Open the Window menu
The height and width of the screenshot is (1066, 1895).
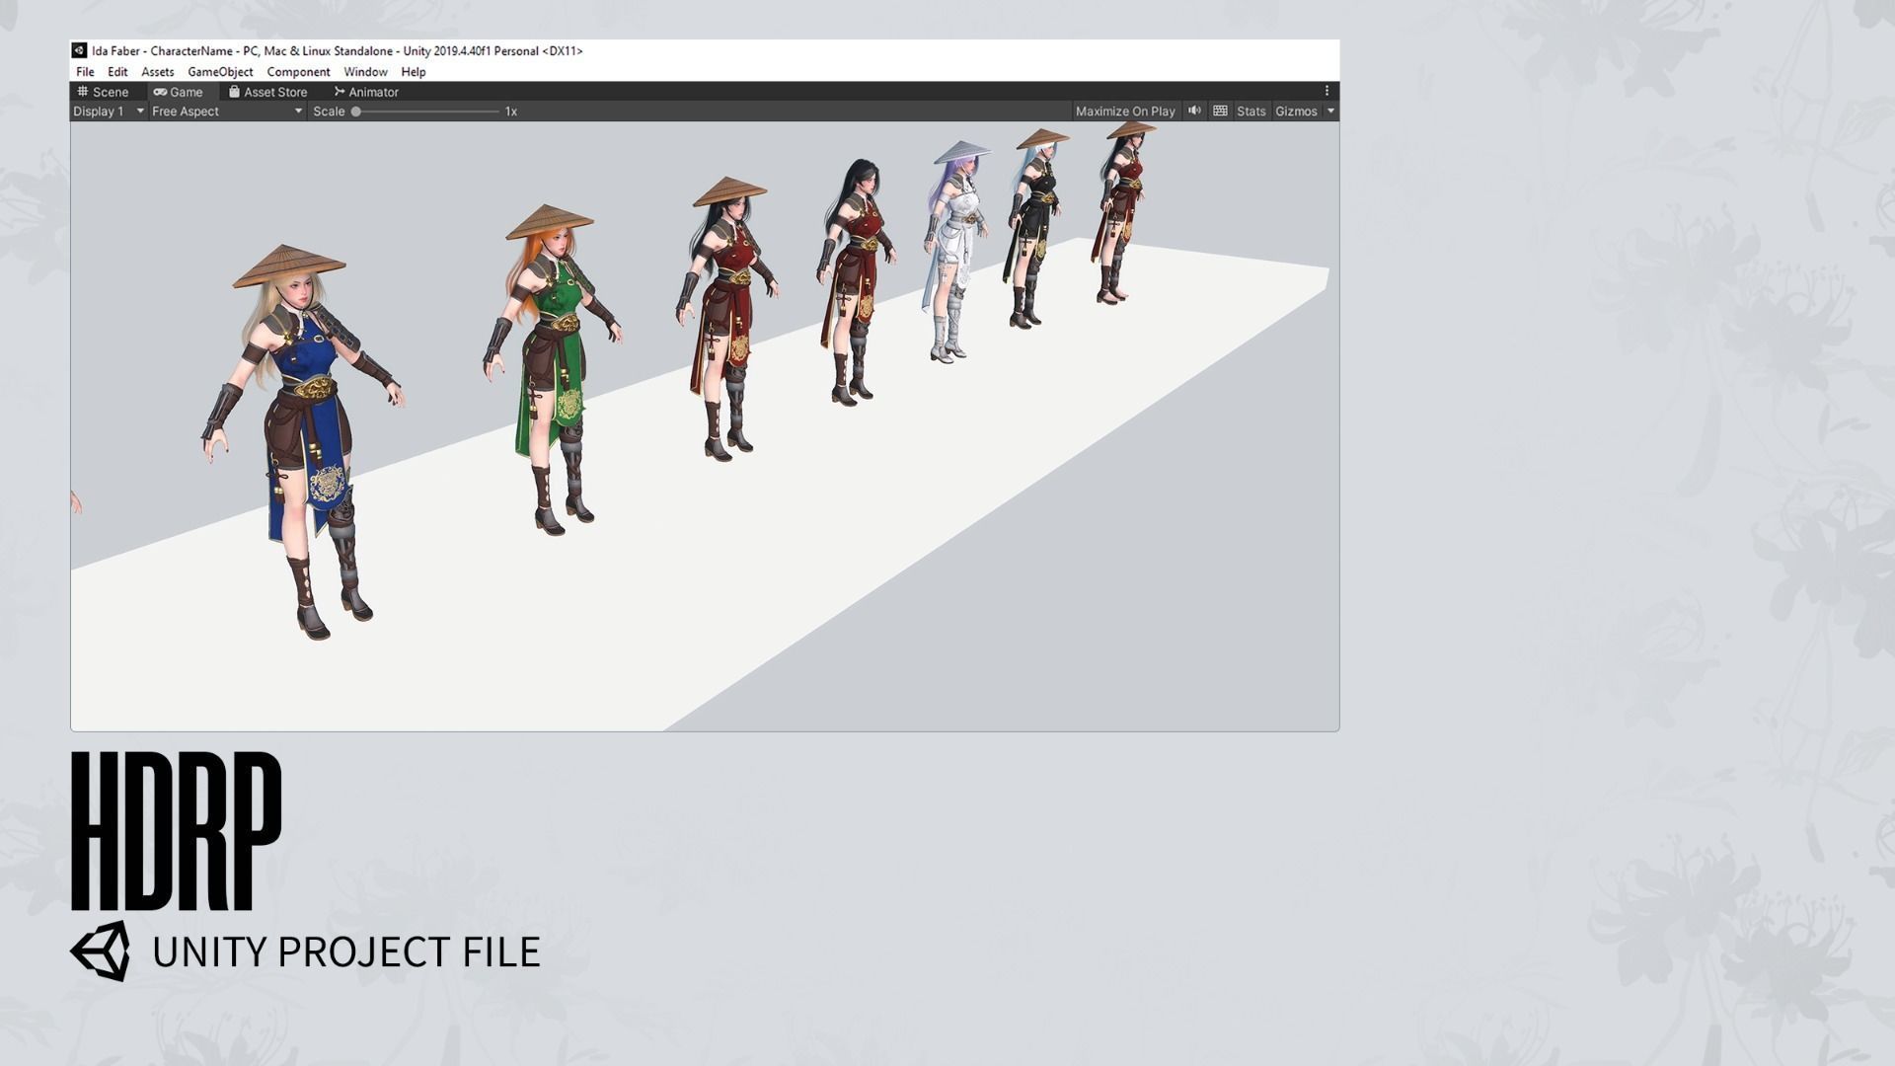pyautogui.click(x=365, y=72)
